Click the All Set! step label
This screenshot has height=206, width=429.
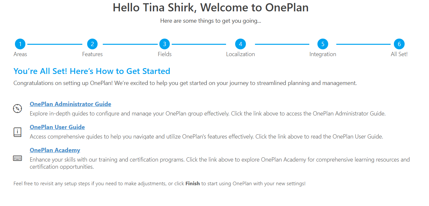coord(399,54)
